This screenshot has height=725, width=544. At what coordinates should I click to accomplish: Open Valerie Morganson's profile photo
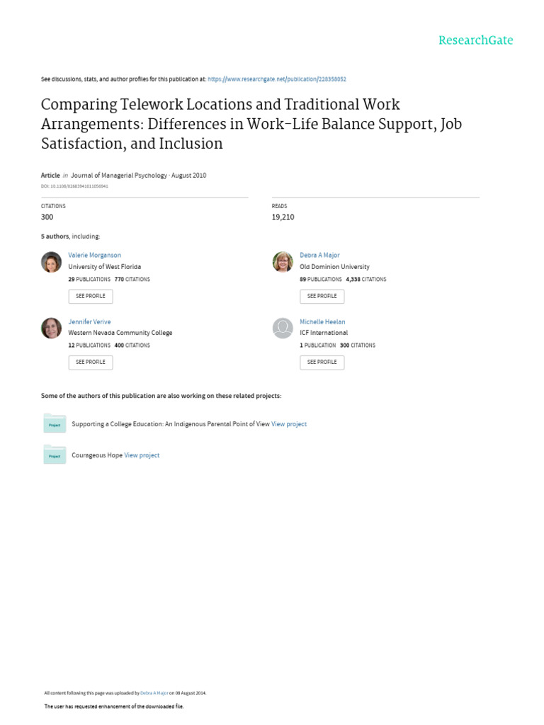[52, 262]
